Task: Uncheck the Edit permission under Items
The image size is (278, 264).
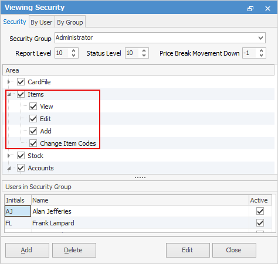Action: point(33,119)
